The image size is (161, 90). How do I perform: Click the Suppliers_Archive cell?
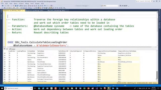(x=125, y=53)
